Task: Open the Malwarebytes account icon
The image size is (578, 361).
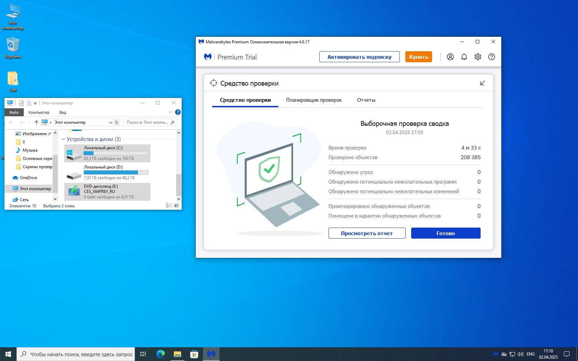Action: pyautogui.click(x=450, y=57)
